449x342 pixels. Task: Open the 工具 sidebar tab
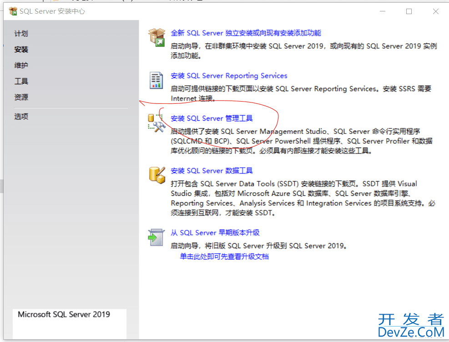[21, 81]
